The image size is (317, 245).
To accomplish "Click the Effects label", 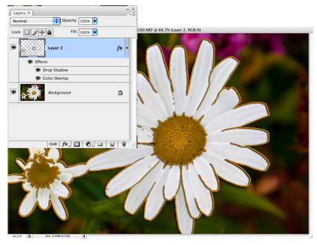I will pyautogui.click(x=41, y=62).
